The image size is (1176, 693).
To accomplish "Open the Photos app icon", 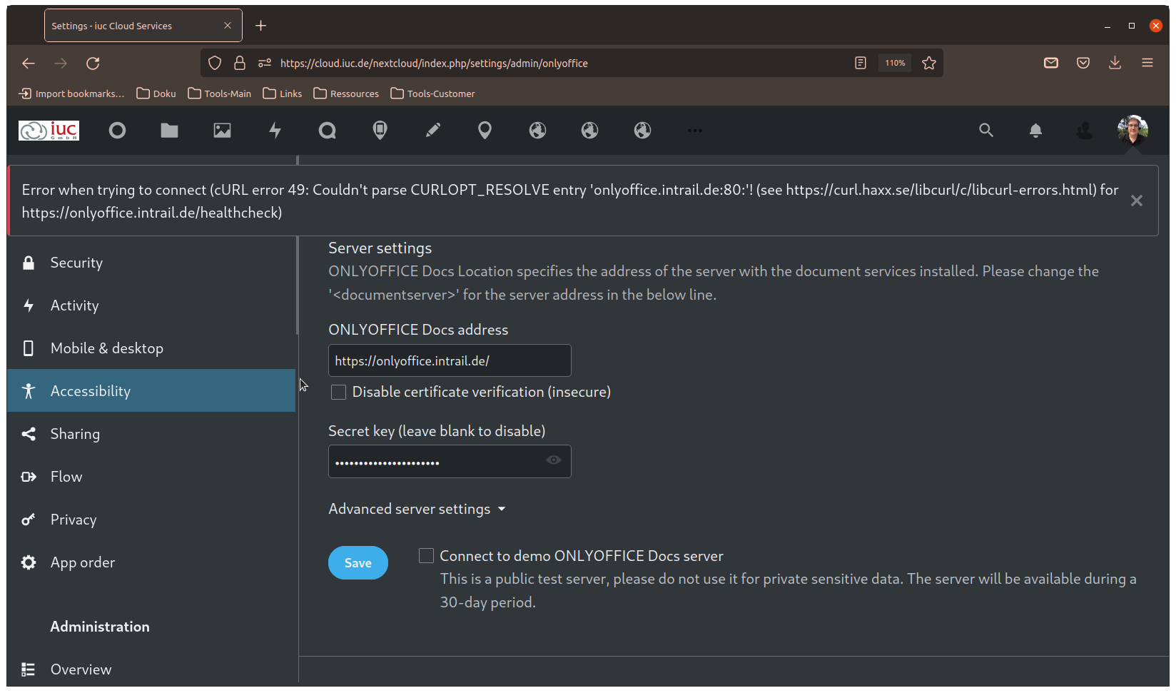I will click(x=222, y=131).
